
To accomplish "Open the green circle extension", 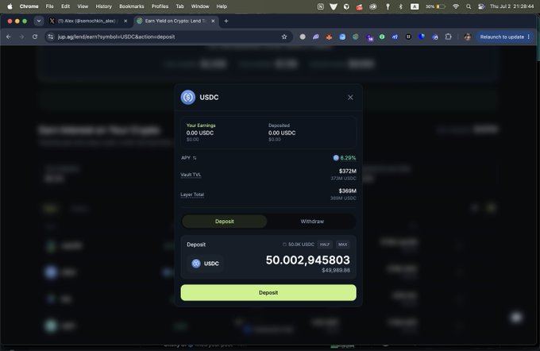I will pyautogui.click(x=382, y=37).
